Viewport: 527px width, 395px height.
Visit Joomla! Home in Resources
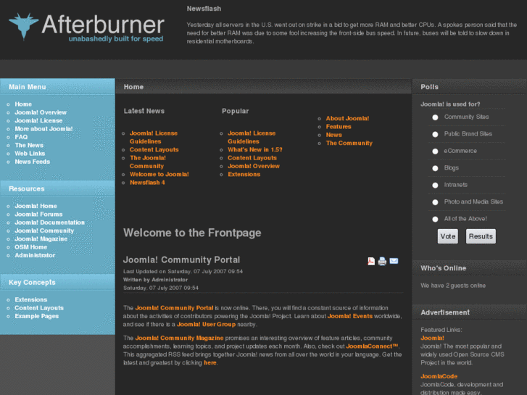pyautogui.click(x=36, y=206)
